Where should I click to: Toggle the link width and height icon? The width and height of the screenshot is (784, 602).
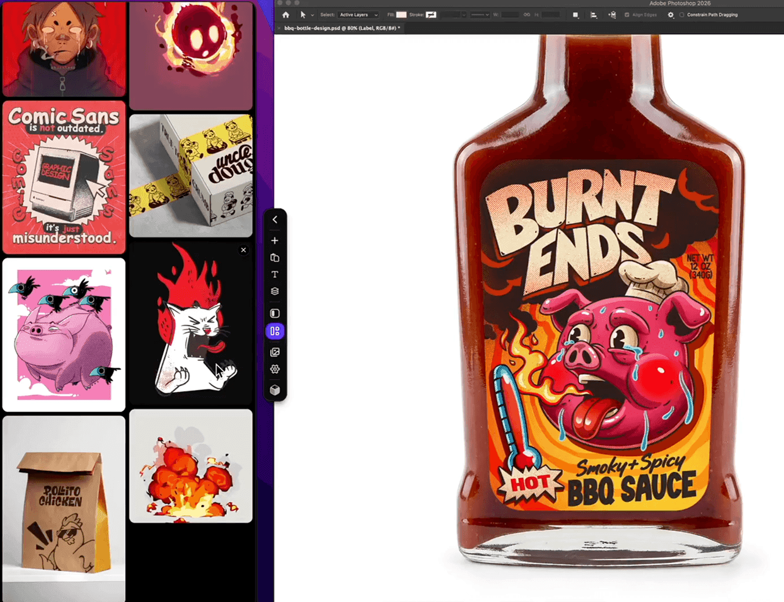tap(527, 15)
